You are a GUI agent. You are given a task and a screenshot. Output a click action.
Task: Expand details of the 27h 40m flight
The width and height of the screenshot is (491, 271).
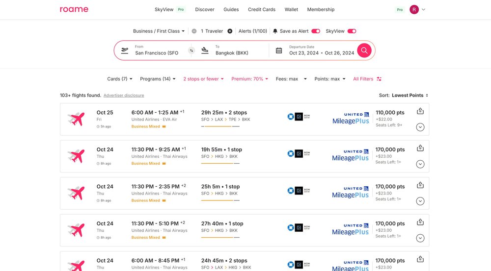[x=420, y=238]
